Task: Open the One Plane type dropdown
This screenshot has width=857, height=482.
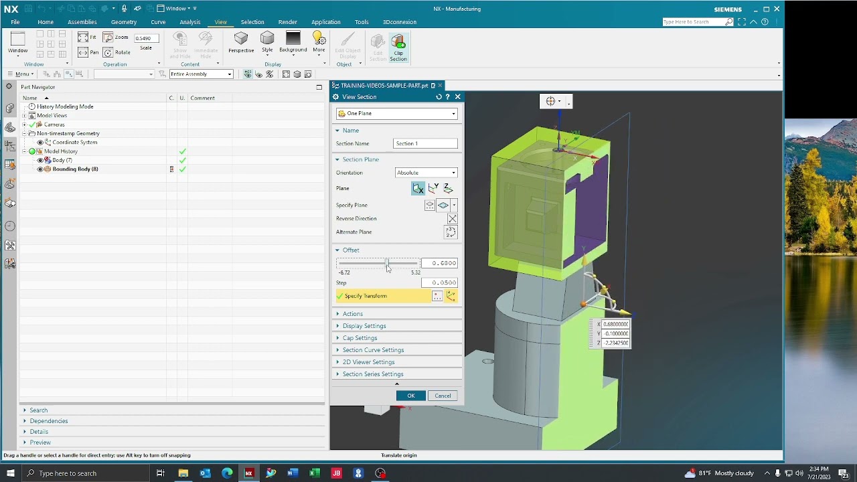Action: (397, 114)
